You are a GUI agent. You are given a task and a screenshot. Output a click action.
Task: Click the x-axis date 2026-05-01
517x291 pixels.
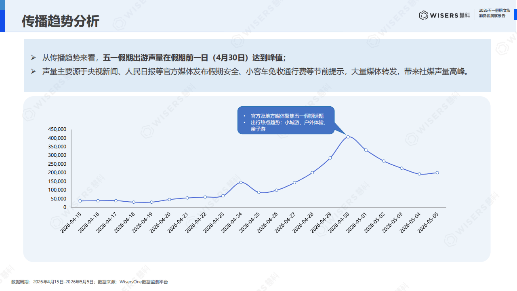(x=356, y=222)
